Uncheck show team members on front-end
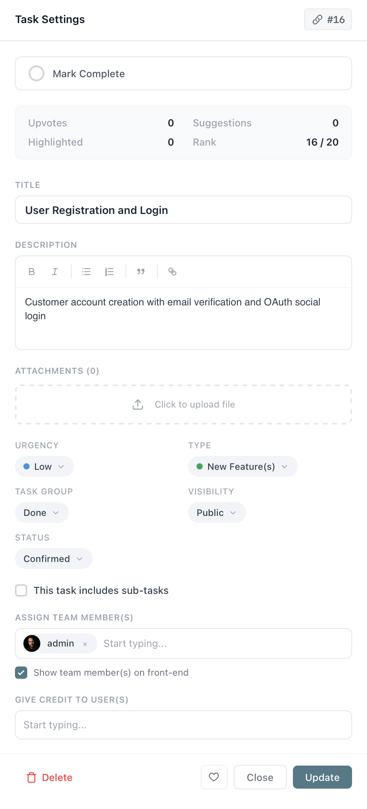The image size is (367, 809). [21, 673]
